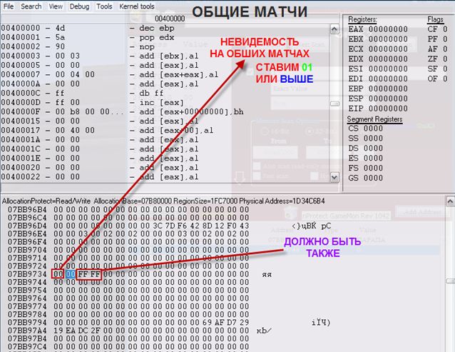Image resolution: width=455 pixels, height=352 pixels.
Task: Click the DS segment register
Action: tap(365, 148)
